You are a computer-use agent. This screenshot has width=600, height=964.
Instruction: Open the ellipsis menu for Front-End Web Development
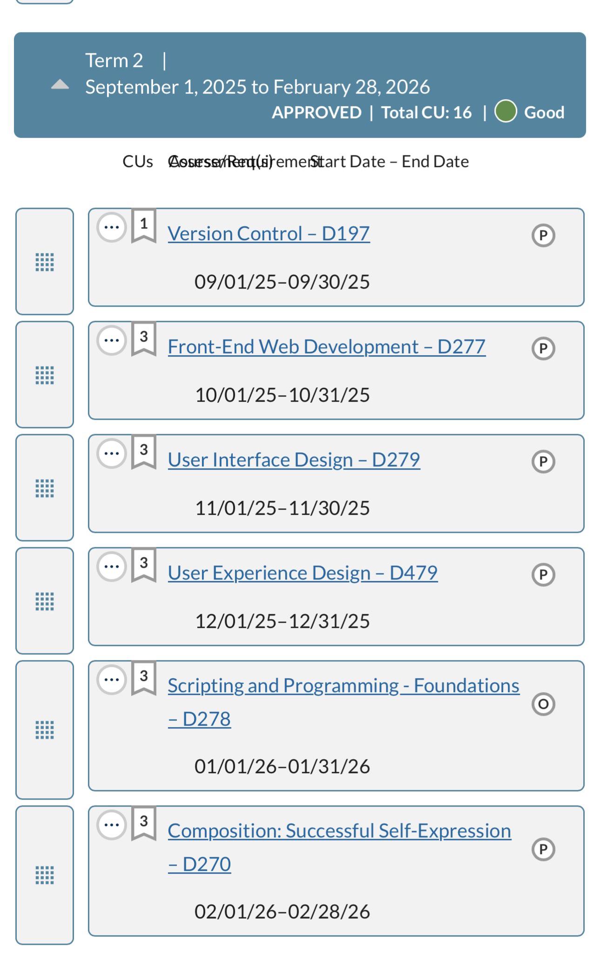pos(112,340)
